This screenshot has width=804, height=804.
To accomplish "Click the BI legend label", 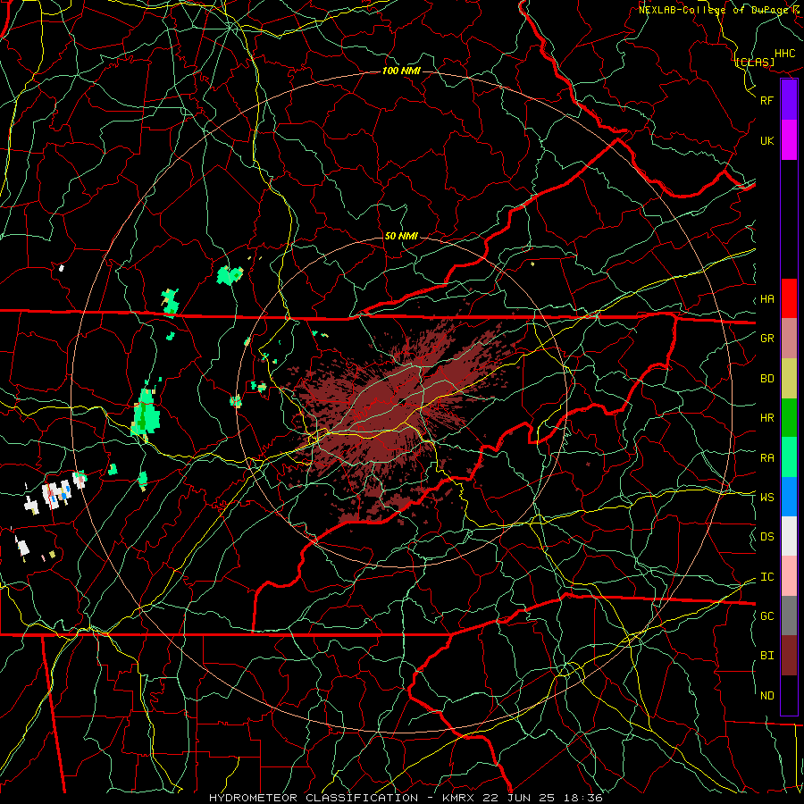I will [x=767, y=656].
